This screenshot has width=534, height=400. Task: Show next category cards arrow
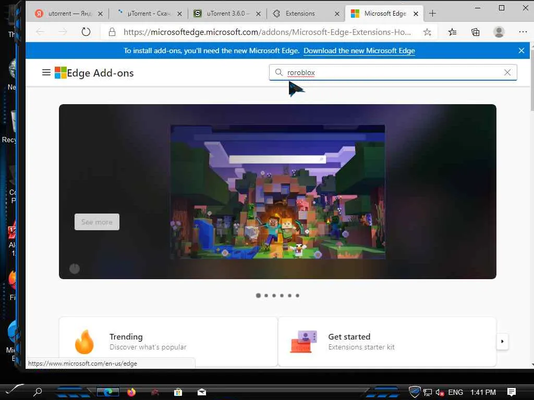(502, 341)
